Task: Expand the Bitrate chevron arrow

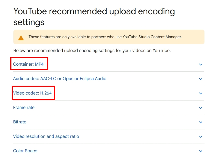Action: tap(201, 122)
